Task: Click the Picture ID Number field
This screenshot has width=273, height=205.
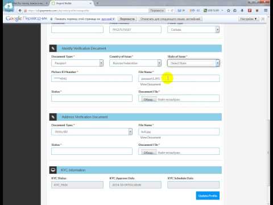Action: 92,79
